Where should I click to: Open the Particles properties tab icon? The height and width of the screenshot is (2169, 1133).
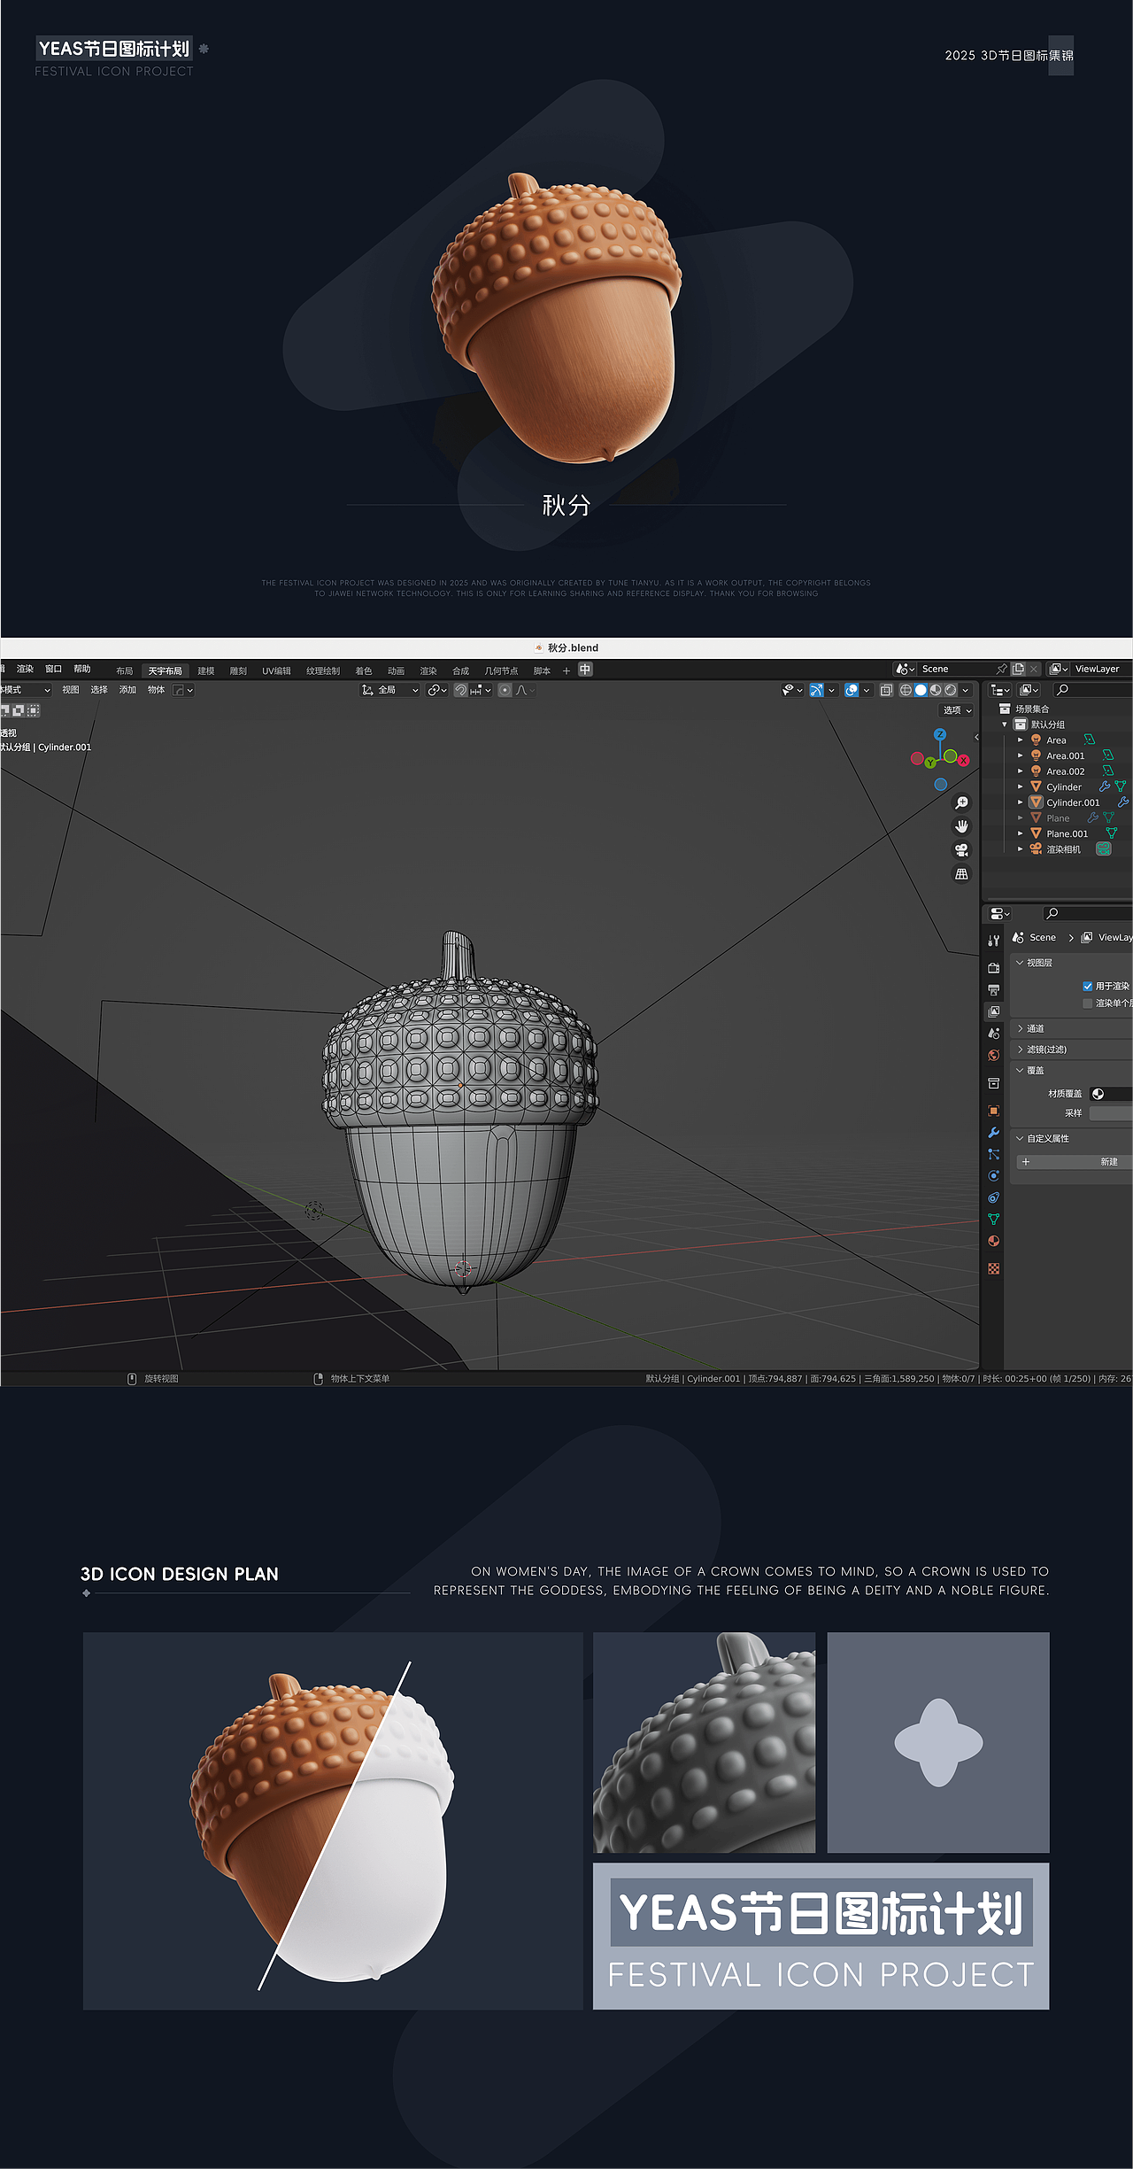(x=993, y=1154)
